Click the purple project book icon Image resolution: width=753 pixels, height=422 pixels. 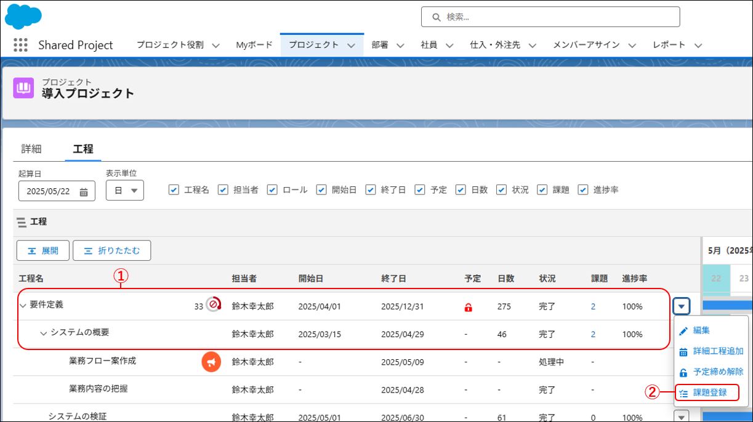(x=23, y=88)
